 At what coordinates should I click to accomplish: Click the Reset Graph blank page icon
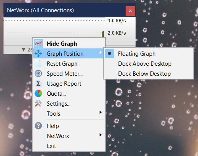click(38, 63)
